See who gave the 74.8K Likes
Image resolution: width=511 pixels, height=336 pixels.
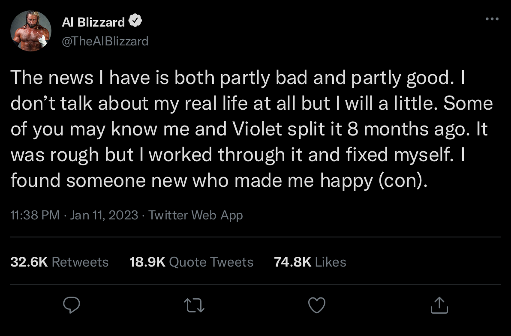coord(310,262)
